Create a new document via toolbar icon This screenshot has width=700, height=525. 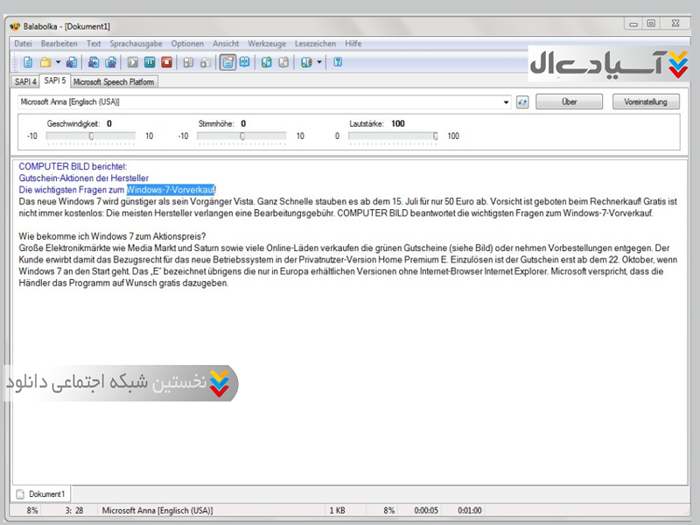tap(28, 62)
